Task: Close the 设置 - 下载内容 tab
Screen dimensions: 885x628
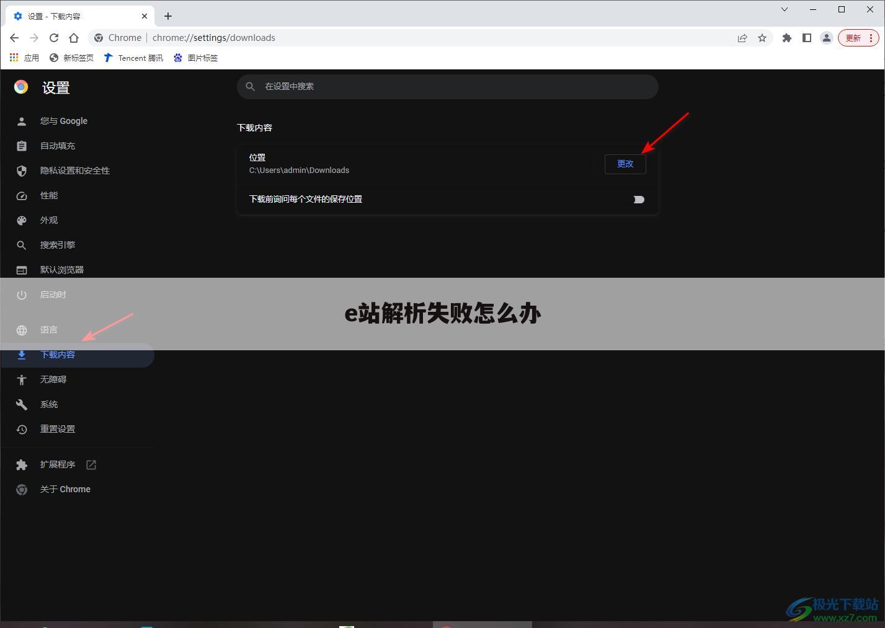Action: 145,16
